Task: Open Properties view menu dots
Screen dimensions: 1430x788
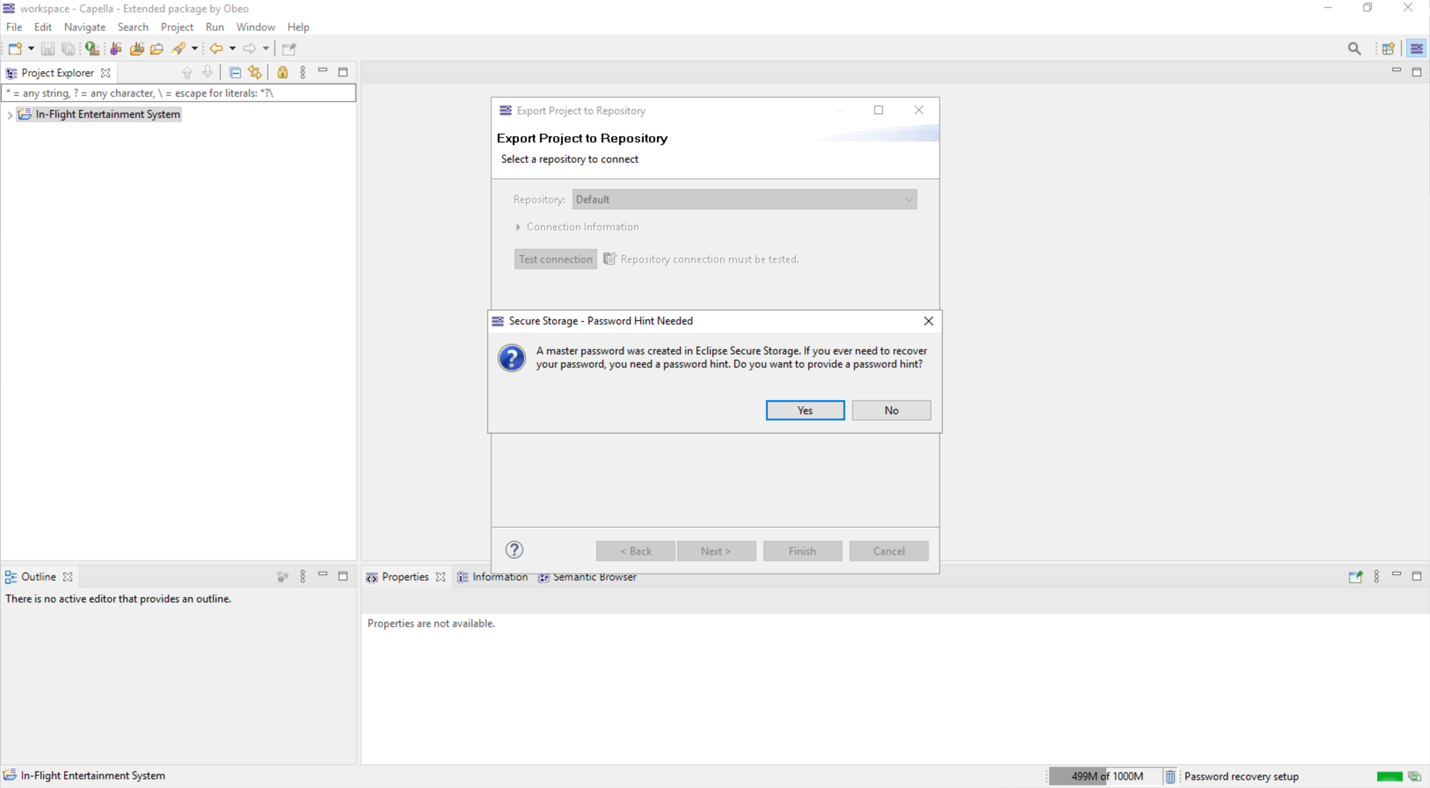Action: pyautogui.click(x=1376, y=576)
